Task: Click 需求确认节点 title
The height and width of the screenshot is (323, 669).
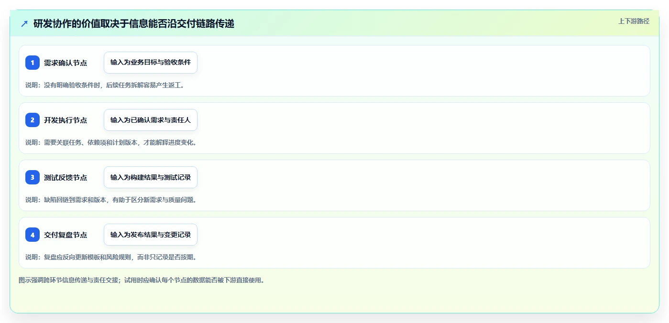Action: click(x=66, y=63)
